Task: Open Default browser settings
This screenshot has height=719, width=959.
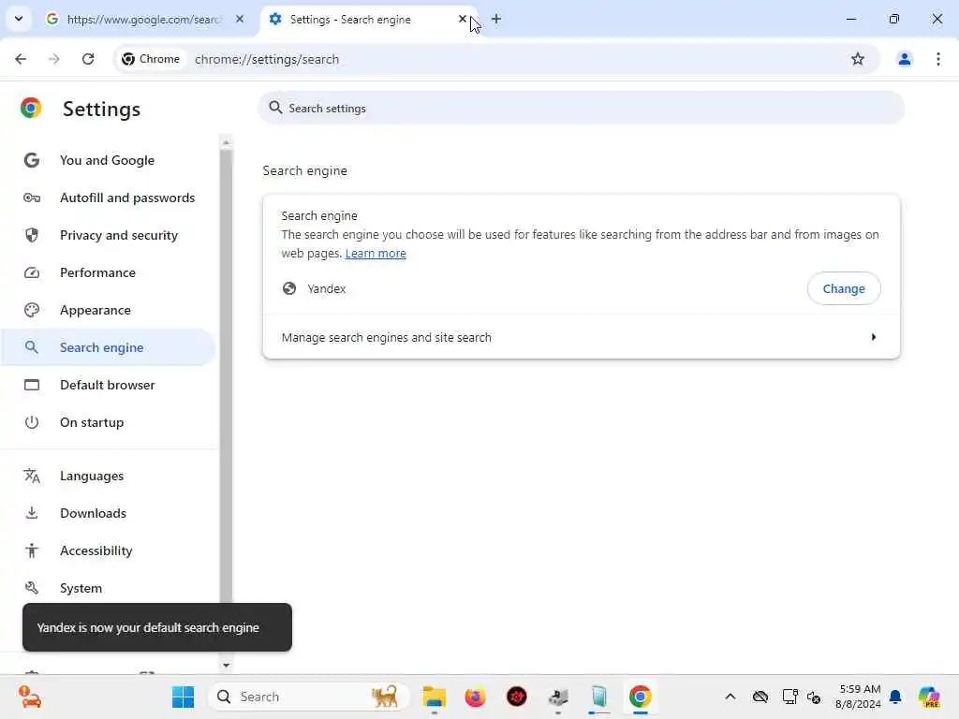Action: [107, 385]
